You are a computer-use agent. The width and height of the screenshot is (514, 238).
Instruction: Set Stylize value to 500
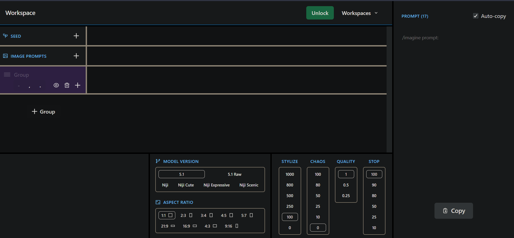[290, 196]
